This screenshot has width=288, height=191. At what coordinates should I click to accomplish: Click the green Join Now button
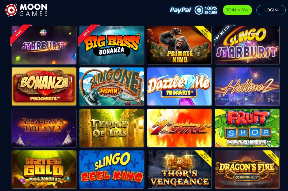237,10
